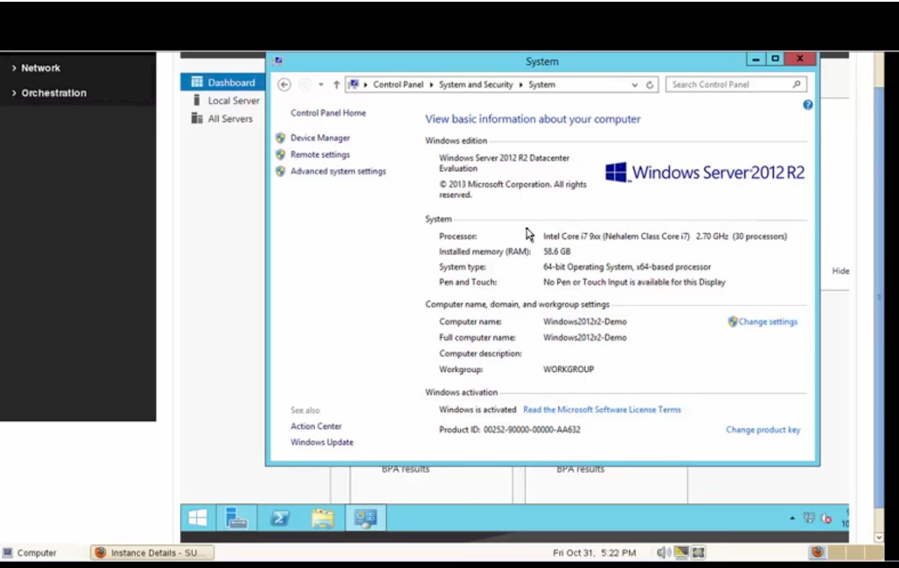This screenshot has width=899, height=568.
Task: Open the blue Help question icon
Action: click(x=807, y=105)
